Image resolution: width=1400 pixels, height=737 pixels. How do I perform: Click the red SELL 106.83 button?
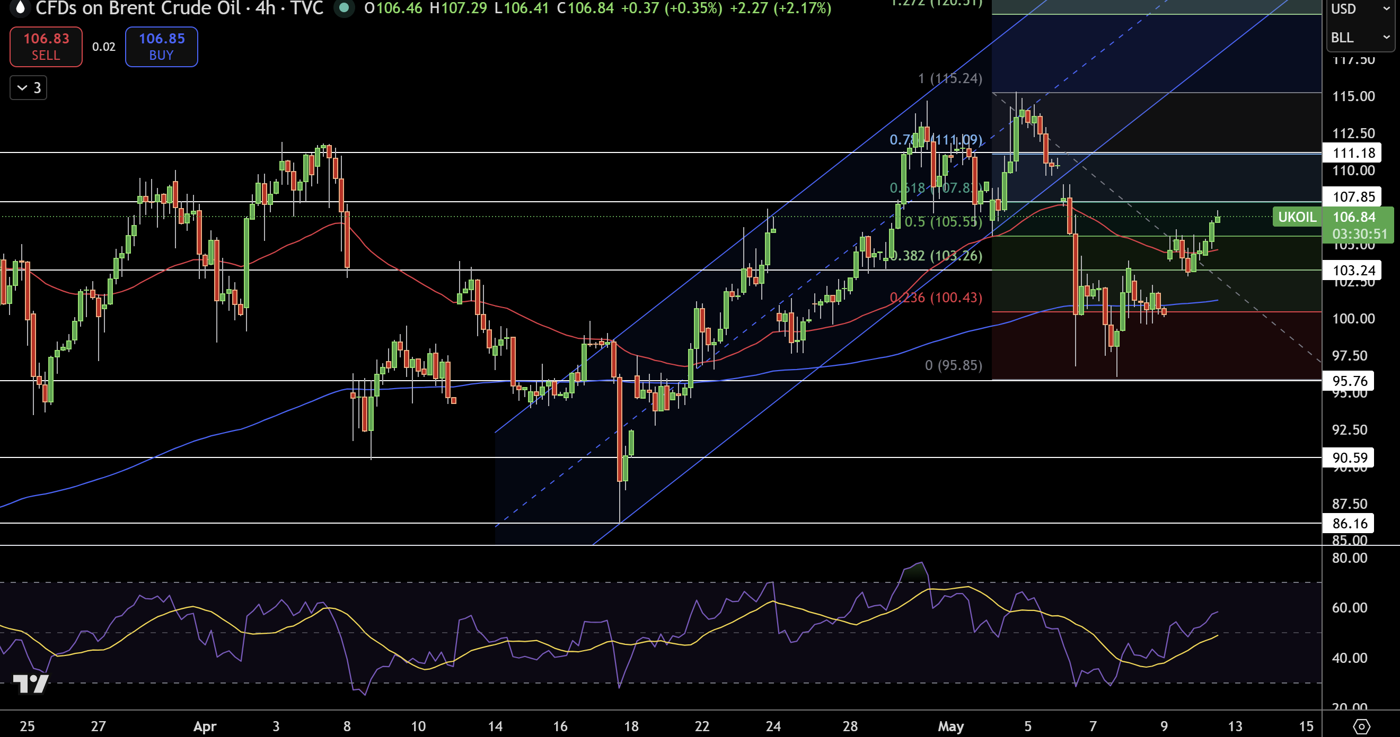point(46,47)
